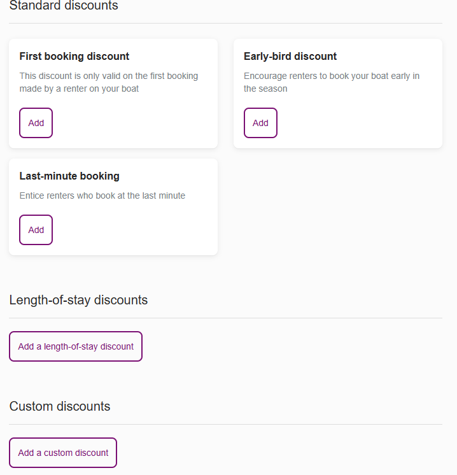The image size is (457, 475).
Task: Click the divider line under Standard discounts
Action: point(225,24)
